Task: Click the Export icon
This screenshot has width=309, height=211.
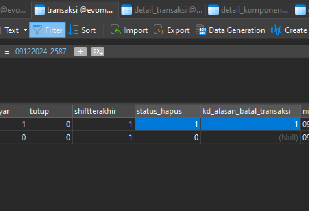Action: [159, 30]
